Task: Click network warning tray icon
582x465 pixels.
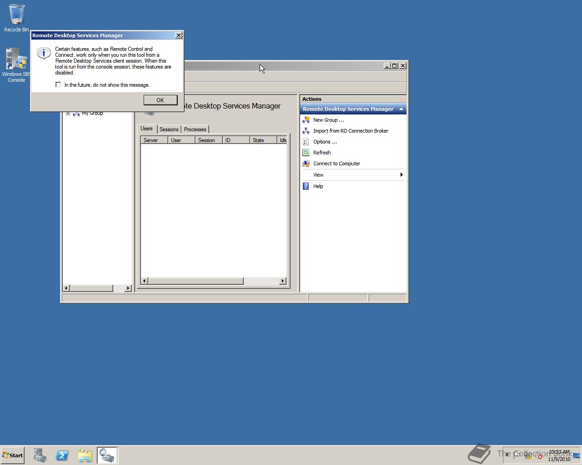Action: (x=528, y=455)
